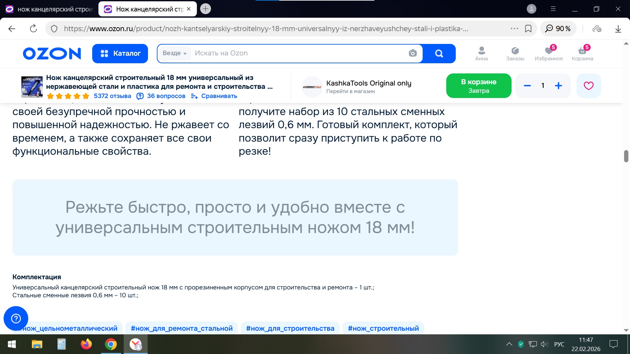Click the camera image search icon
The height and width of the screenshot is (354, 630).
(412, 53)
